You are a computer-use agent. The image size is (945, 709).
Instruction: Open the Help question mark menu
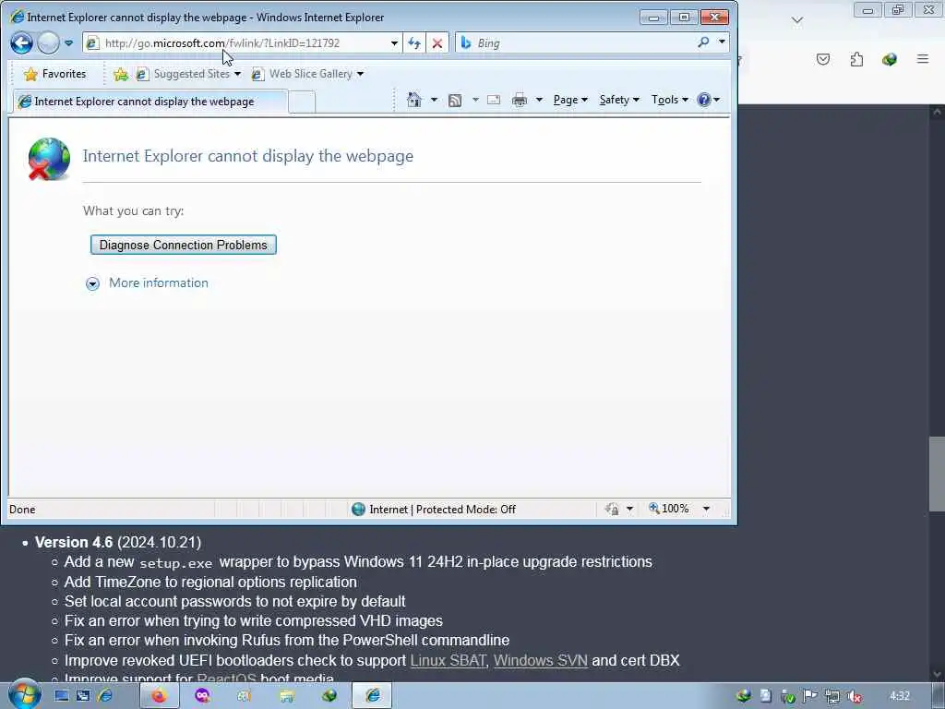pos(708,100)
